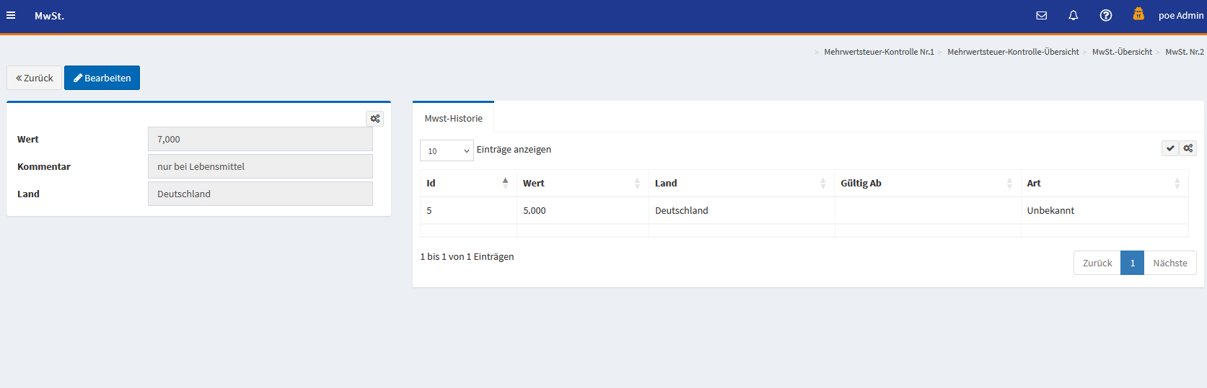The width and height of the screenshot is (1207, 388).
Task: Click the Bearbeiten button
Action: pos(102,78)
